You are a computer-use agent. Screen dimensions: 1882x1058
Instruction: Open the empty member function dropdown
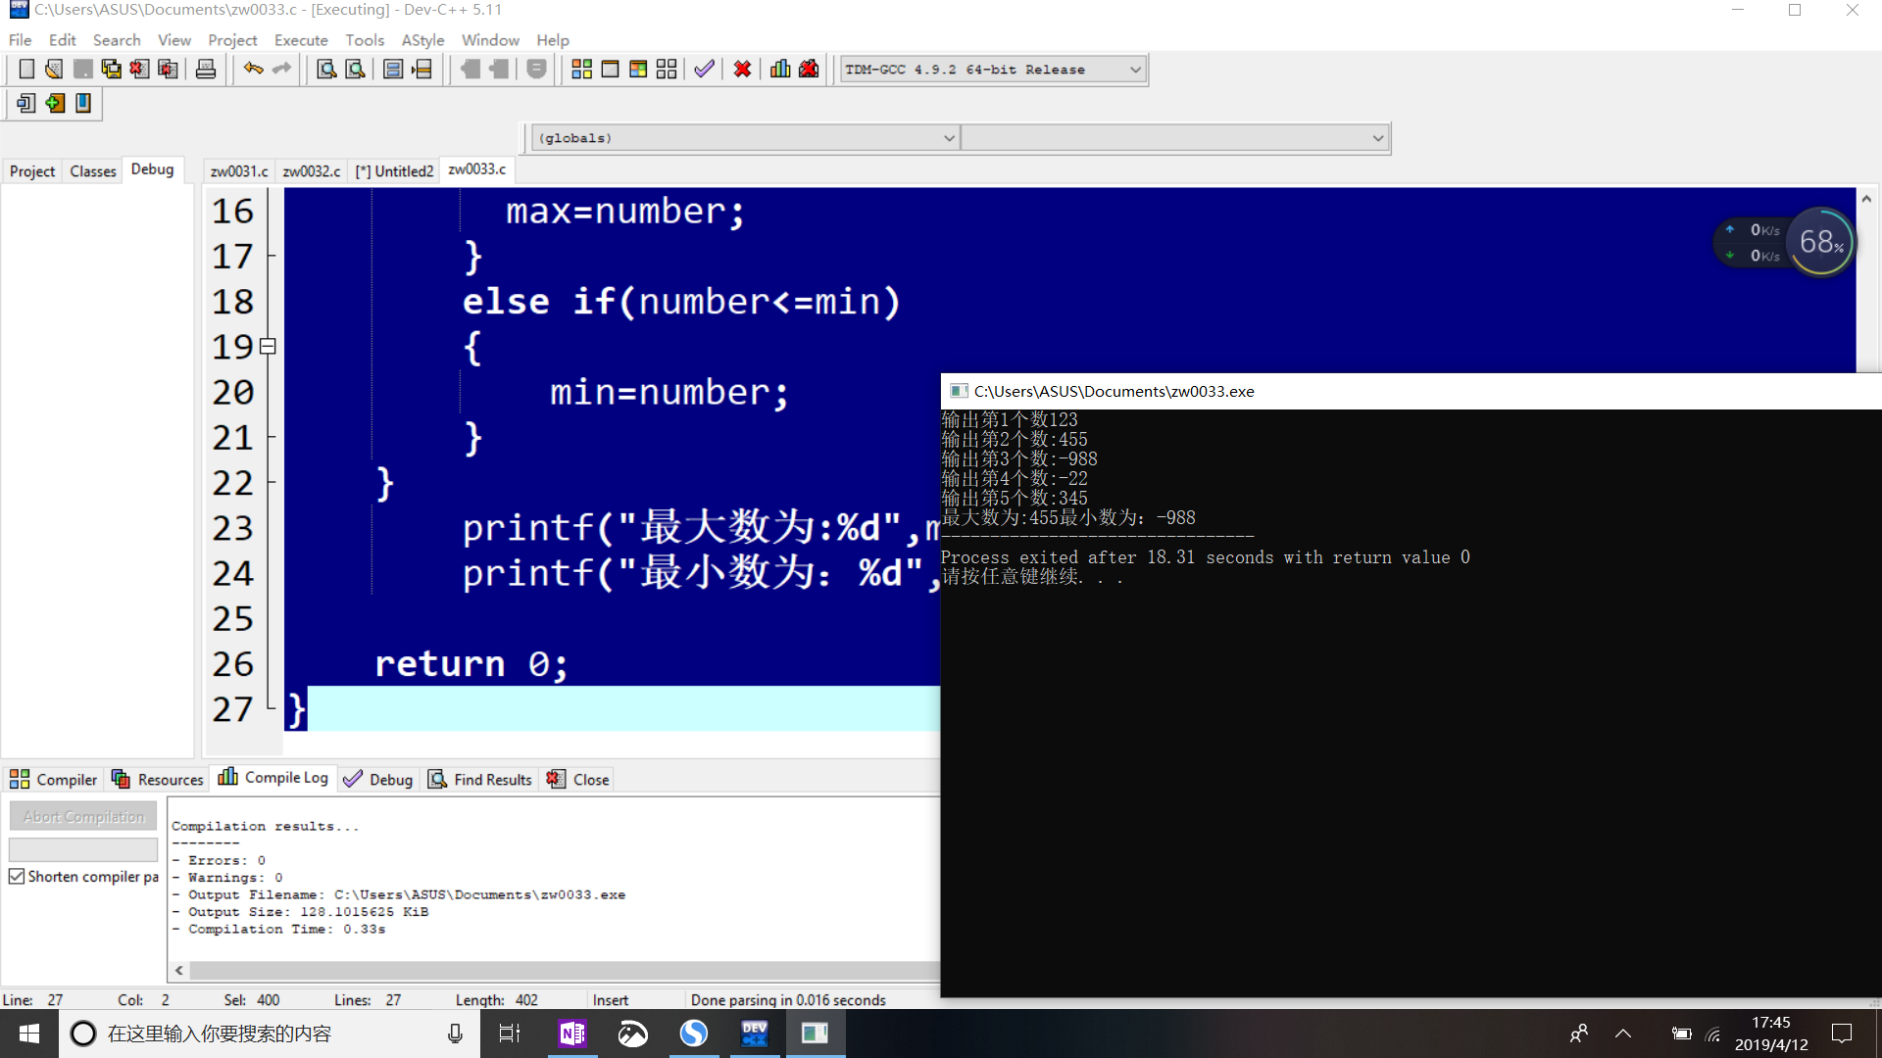(1377, 138)
